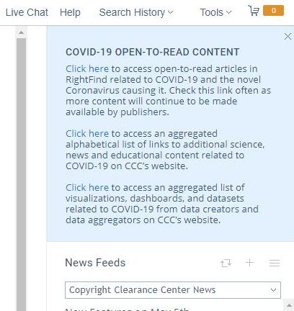Click the left scrollbar up arrow
The height and width of the screenshot is (311, 294).
pyautogui.click(x=21, y=32)
